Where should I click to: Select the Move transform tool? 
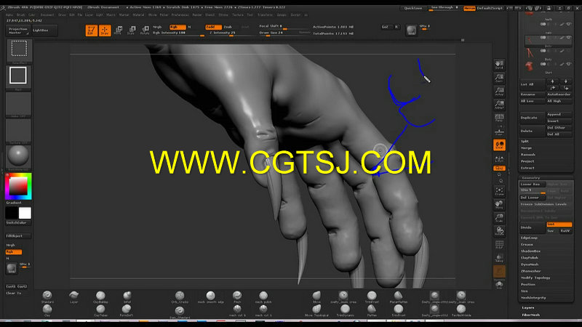118,31
